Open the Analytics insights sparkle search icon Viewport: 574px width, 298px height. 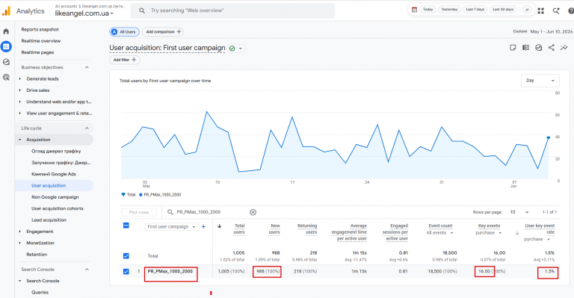556,11
